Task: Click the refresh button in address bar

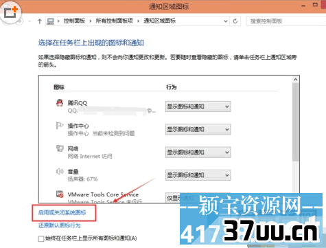Action: point(235,21)
